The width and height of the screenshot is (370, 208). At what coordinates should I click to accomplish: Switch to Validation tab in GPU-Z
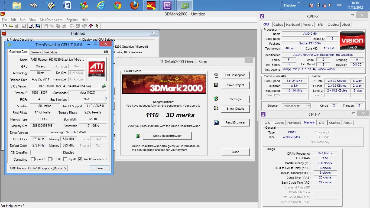(x=50, y=52)
